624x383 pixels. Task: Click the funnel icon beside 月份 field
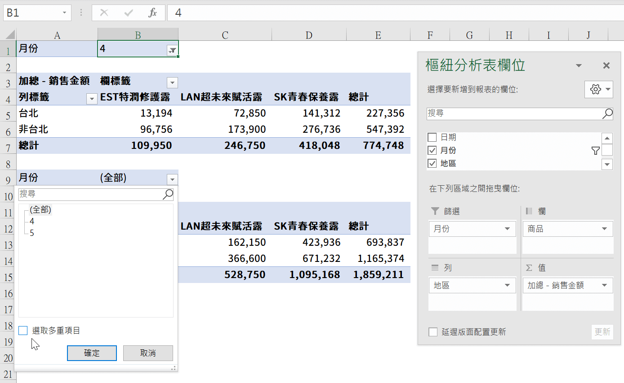pyautogui.click(x=595, y=151)
